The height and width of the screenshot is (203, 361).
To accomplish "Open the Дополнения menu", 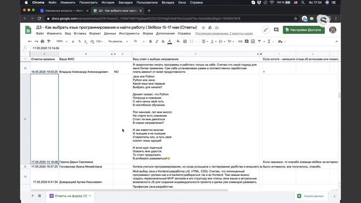I will tap(165, 34).
